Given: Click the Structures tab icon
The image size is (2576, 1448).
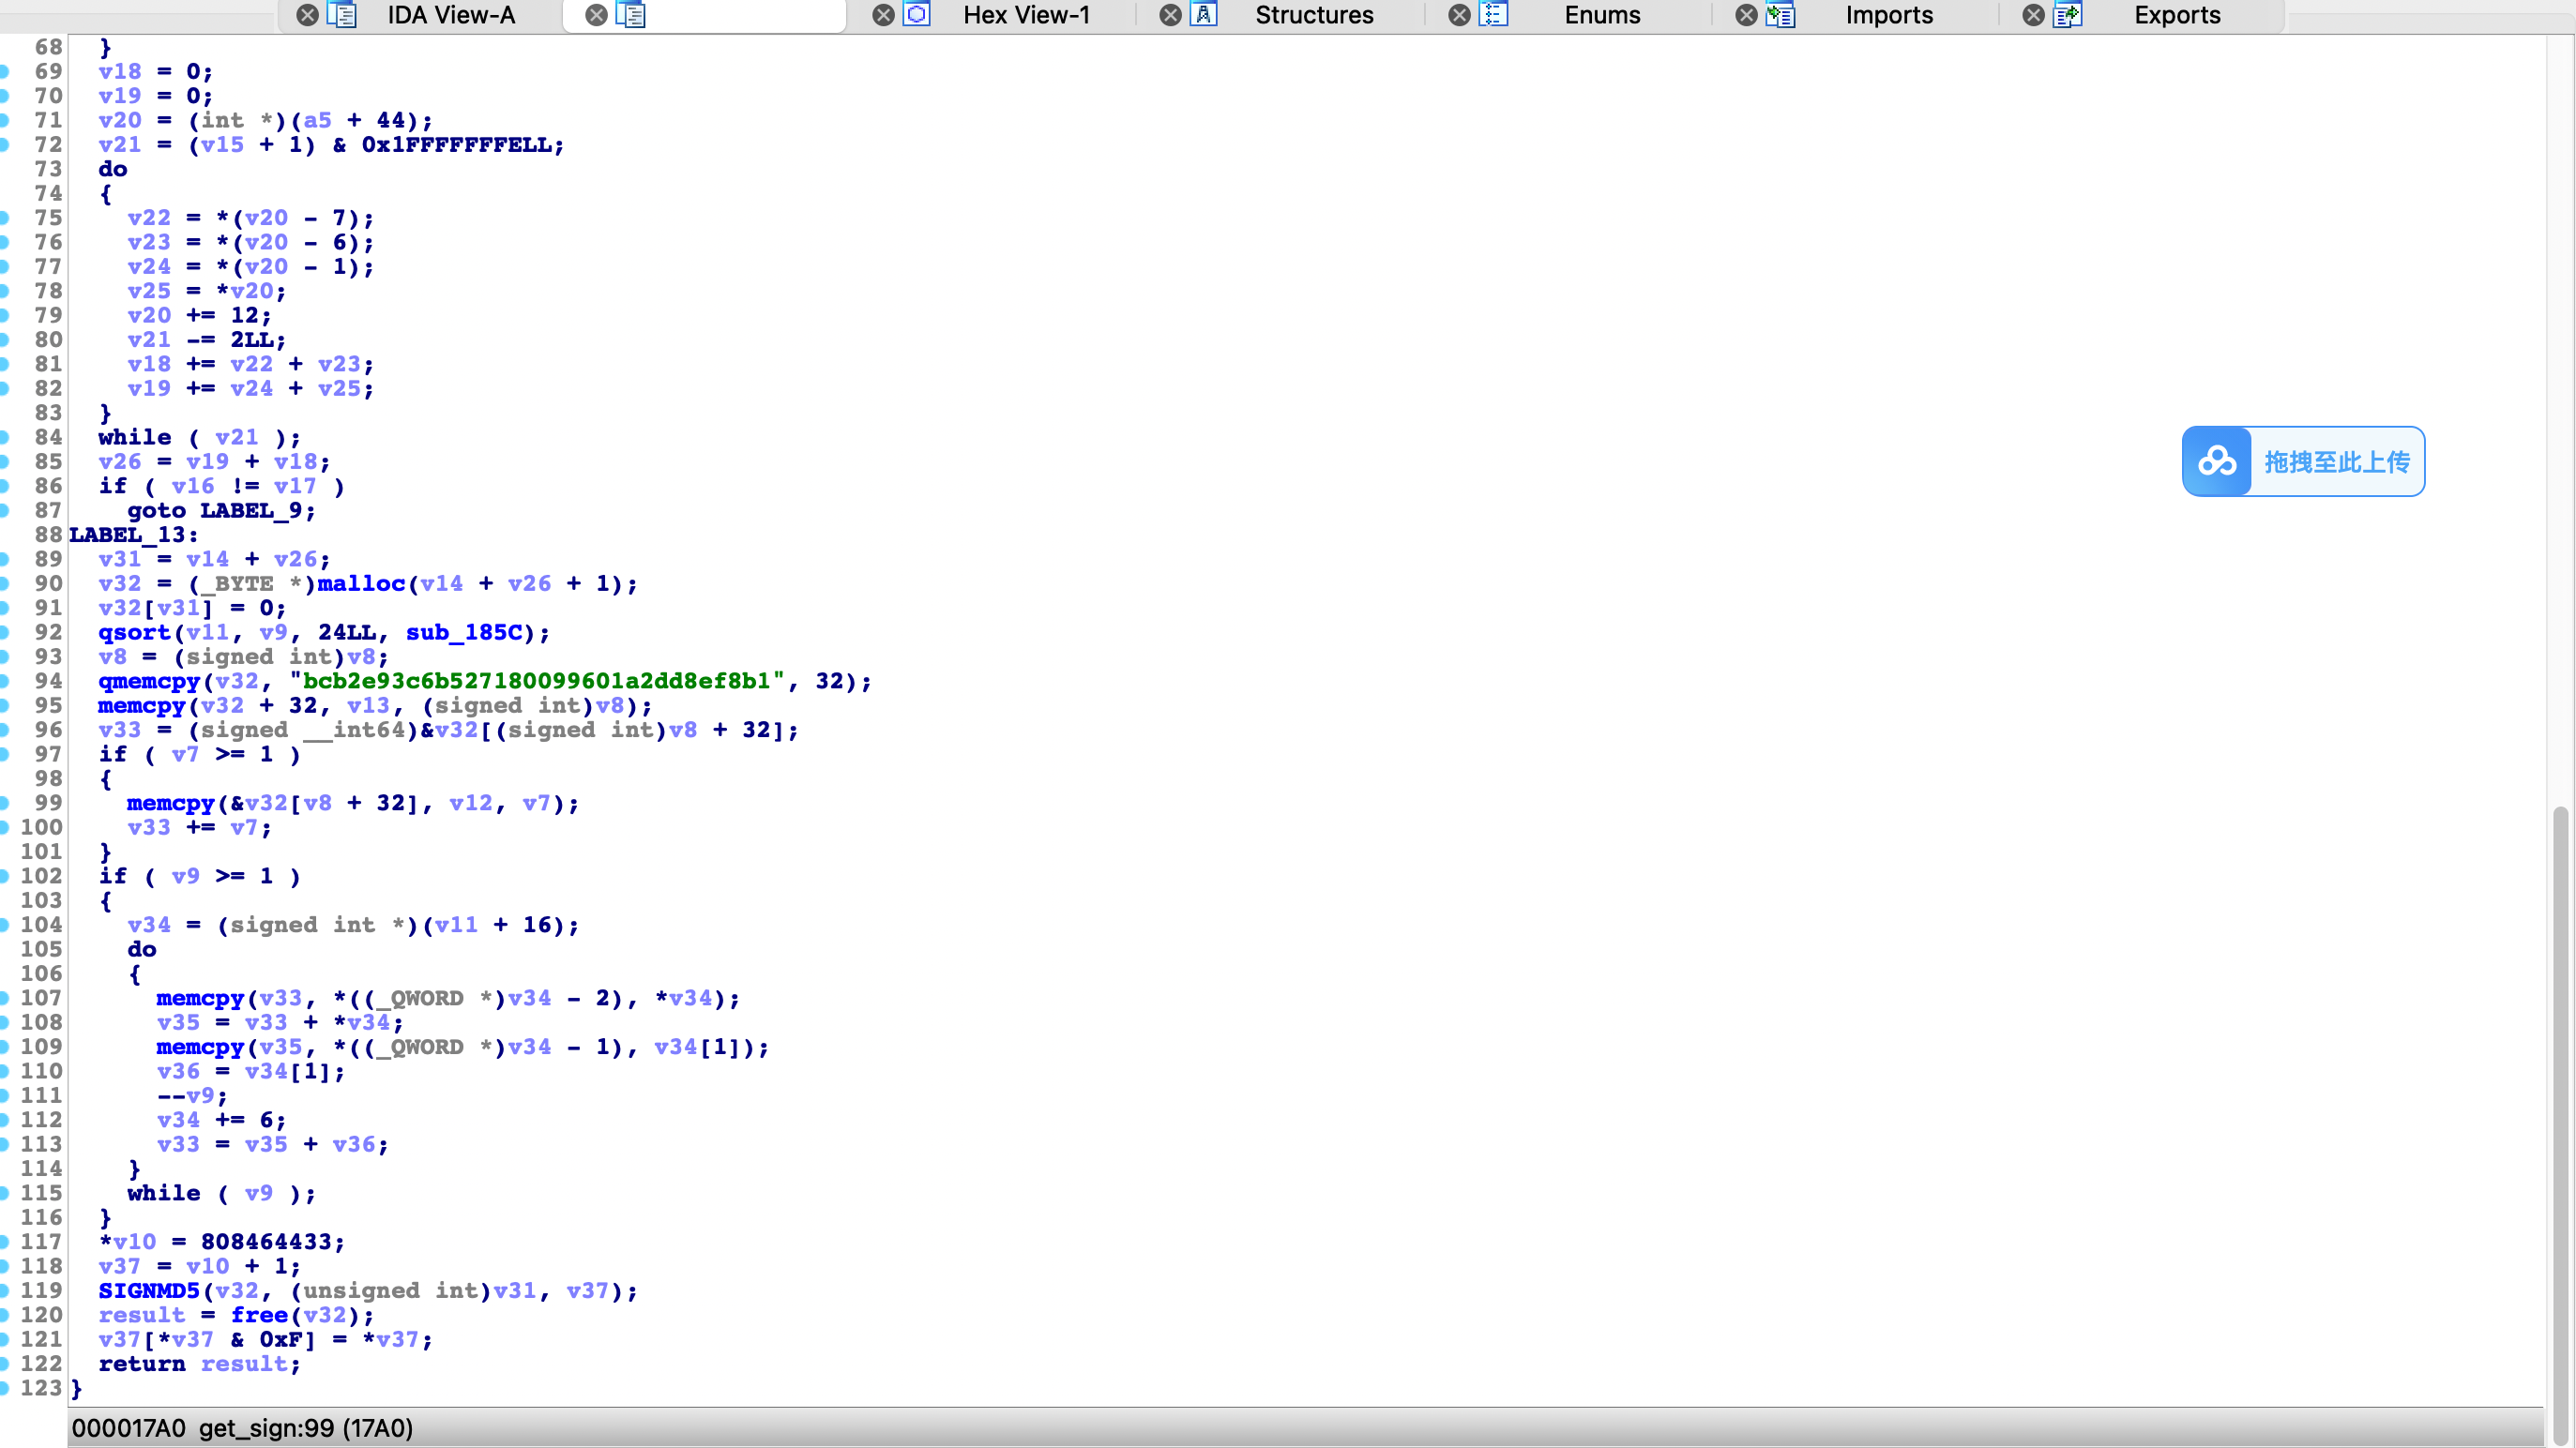Looking at the screenshot, I should point(1204,15).
